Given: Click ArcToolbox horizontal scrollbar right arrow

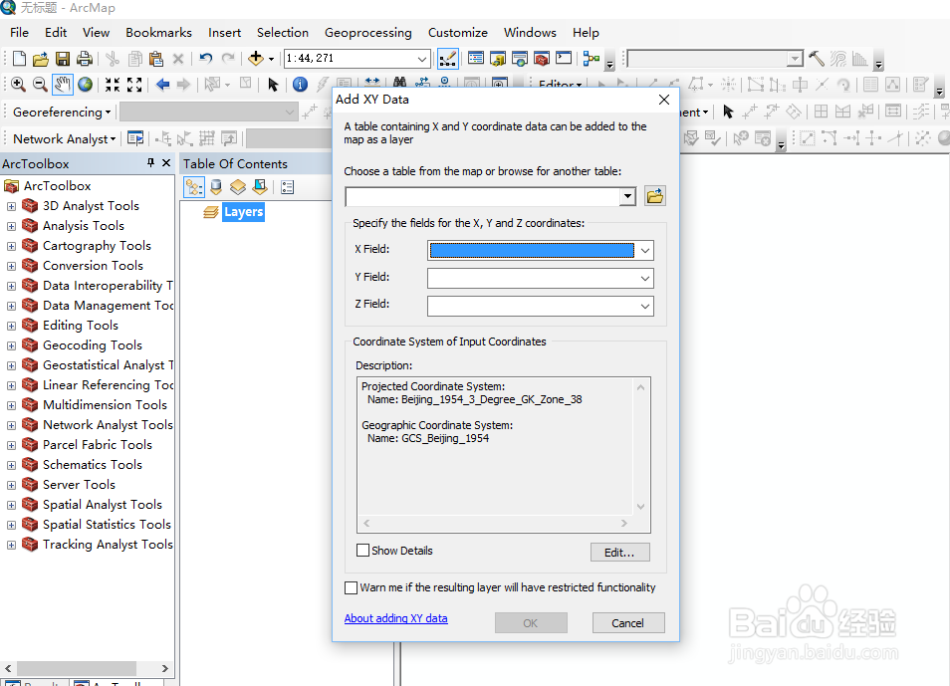Looking at the screenshot, I should click(164, 668).
